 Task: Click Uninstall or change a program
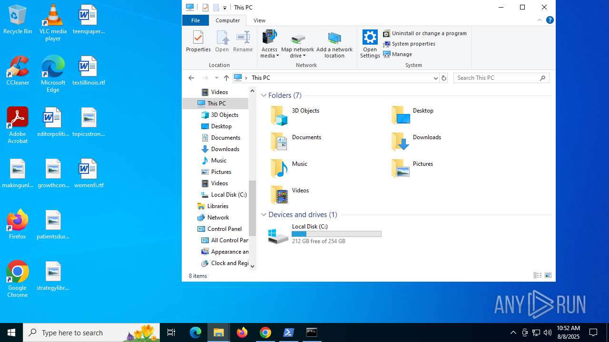tap(425, 33)
